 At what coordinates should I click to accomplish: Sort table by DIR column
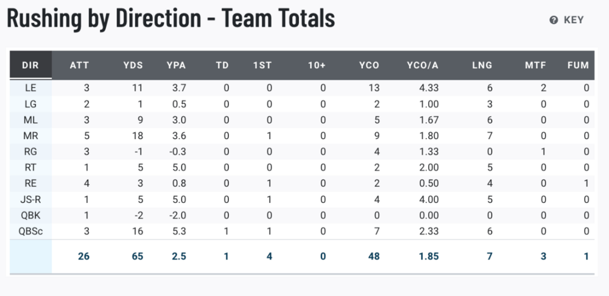(30, 65)
